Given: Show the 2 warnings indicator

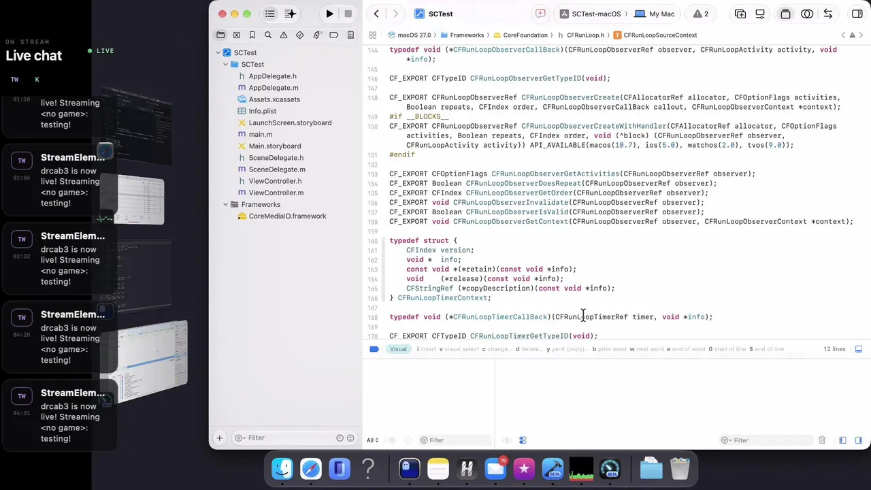Looking at the screenshot, I should pos(701,14).
